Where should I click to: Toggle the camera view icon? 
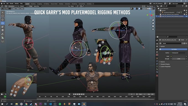point(153,26)
